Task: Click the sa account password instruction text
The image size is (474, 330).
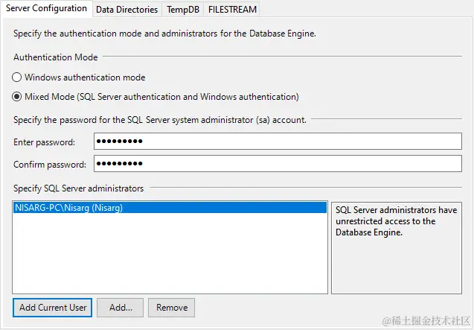Action: (x=160, y=119)
